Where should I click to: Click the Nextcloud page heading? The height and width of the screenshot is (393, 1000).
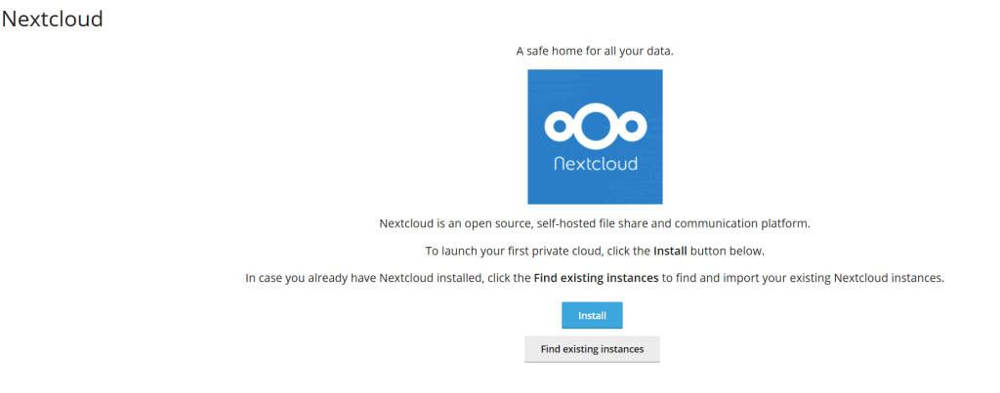pos(53,19)
